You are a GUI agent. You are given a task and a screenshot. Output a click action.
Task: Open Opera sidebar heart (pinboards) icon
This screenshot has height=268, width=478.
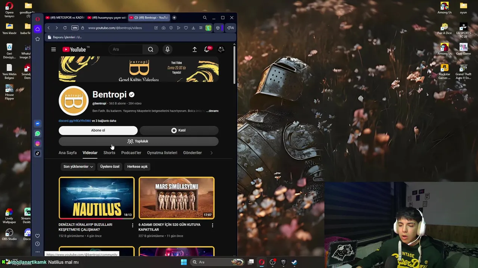(x=37, y=236)
